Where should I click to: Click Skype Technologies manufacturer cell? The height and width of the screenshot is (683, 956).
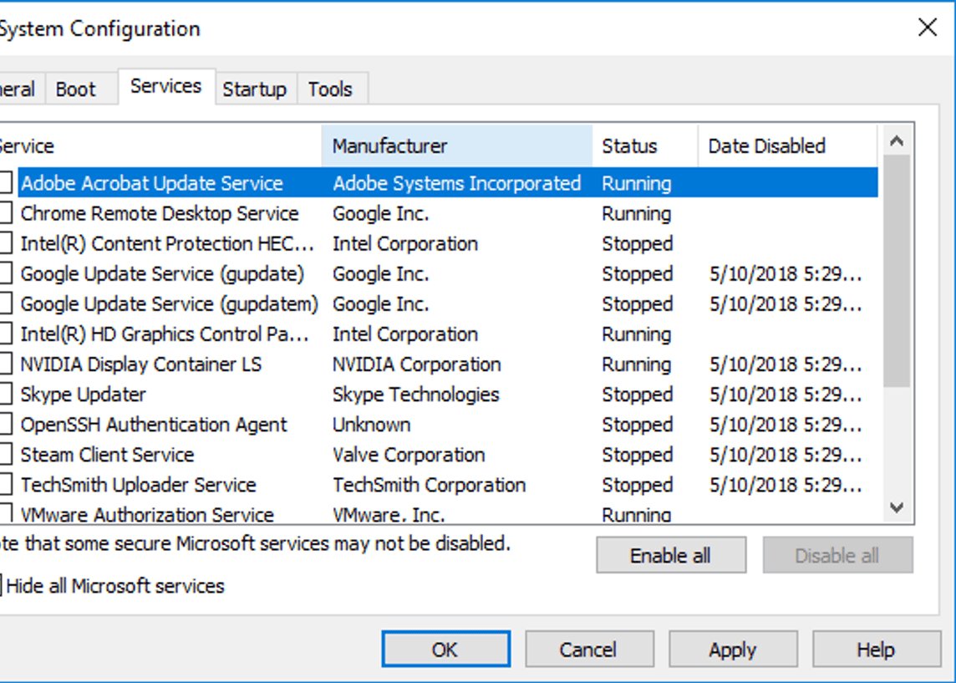[416, 395]
